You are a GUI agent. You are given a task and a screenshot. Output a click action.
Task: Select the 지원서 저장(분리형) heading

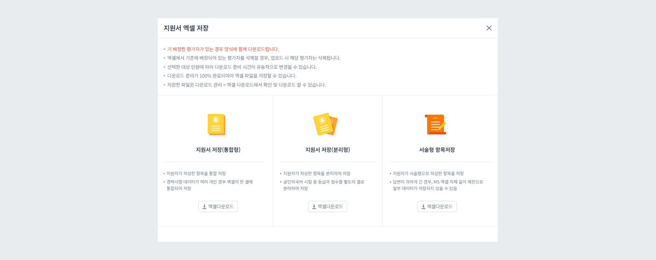click(327, 150)
